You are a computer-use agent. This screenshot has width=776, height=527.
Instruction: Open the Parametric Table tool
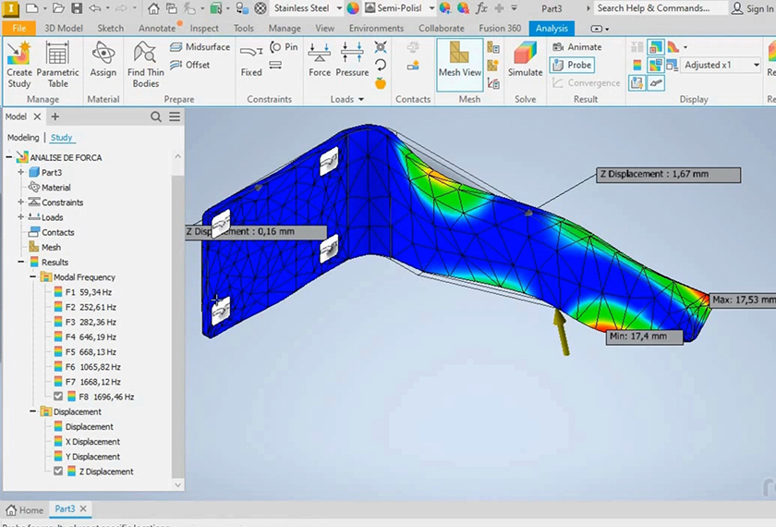point(57,63)
